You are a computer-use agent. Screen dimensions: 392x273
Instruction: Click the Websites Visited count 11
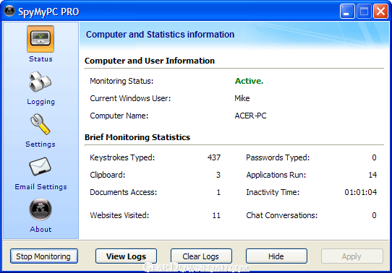[x=216, y=215]
